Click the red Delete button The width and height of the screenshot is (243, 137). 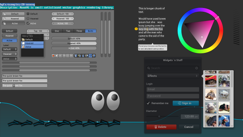coord(161,127)
